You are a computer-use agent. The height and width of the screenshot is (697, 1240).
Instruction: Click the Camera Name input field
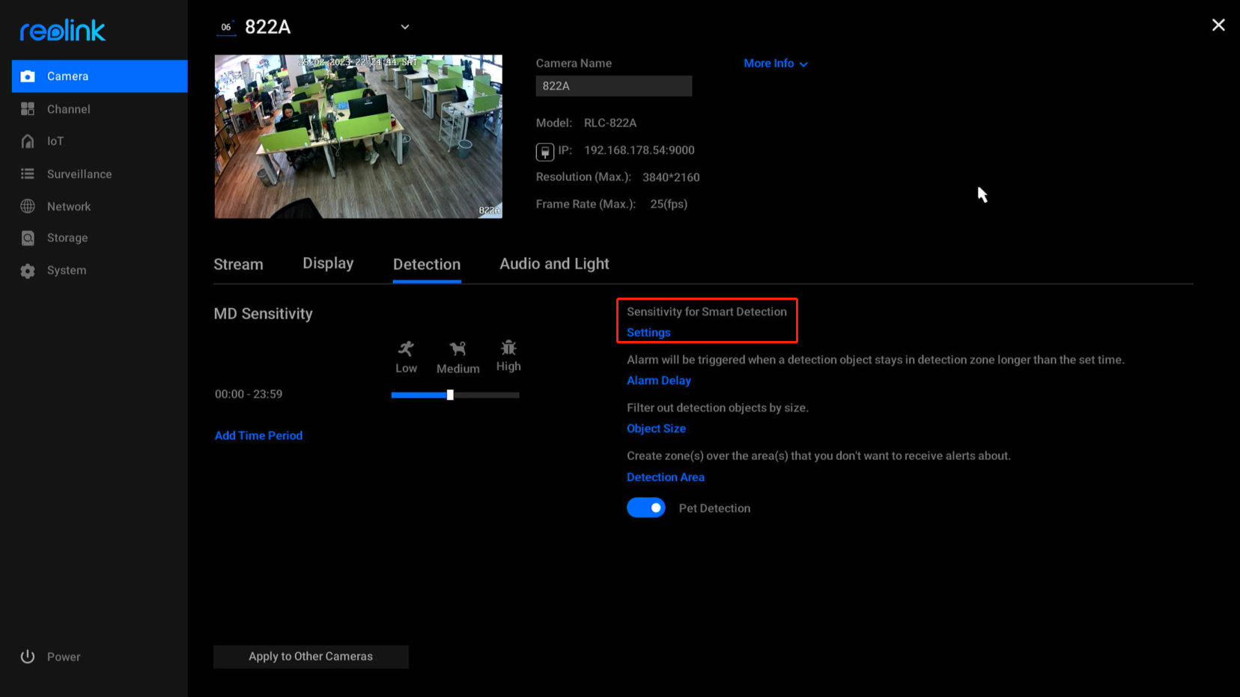coord(614,86)
